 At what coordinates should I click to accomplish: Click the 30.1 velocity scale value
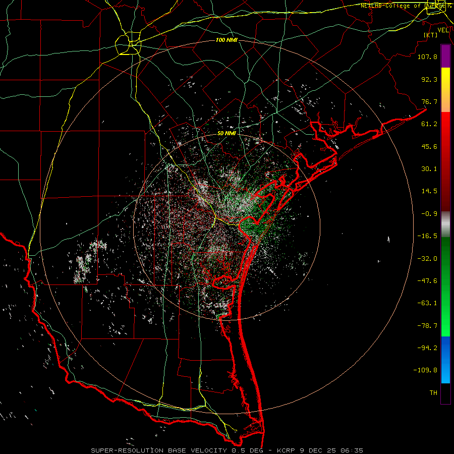429,169
